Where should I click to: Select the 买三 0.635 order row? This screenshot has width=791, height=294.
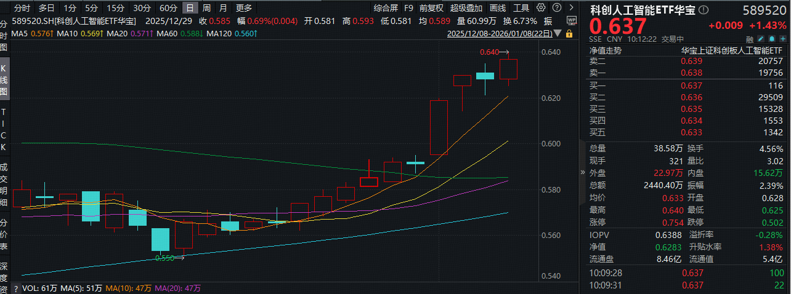tap(686, 109)
